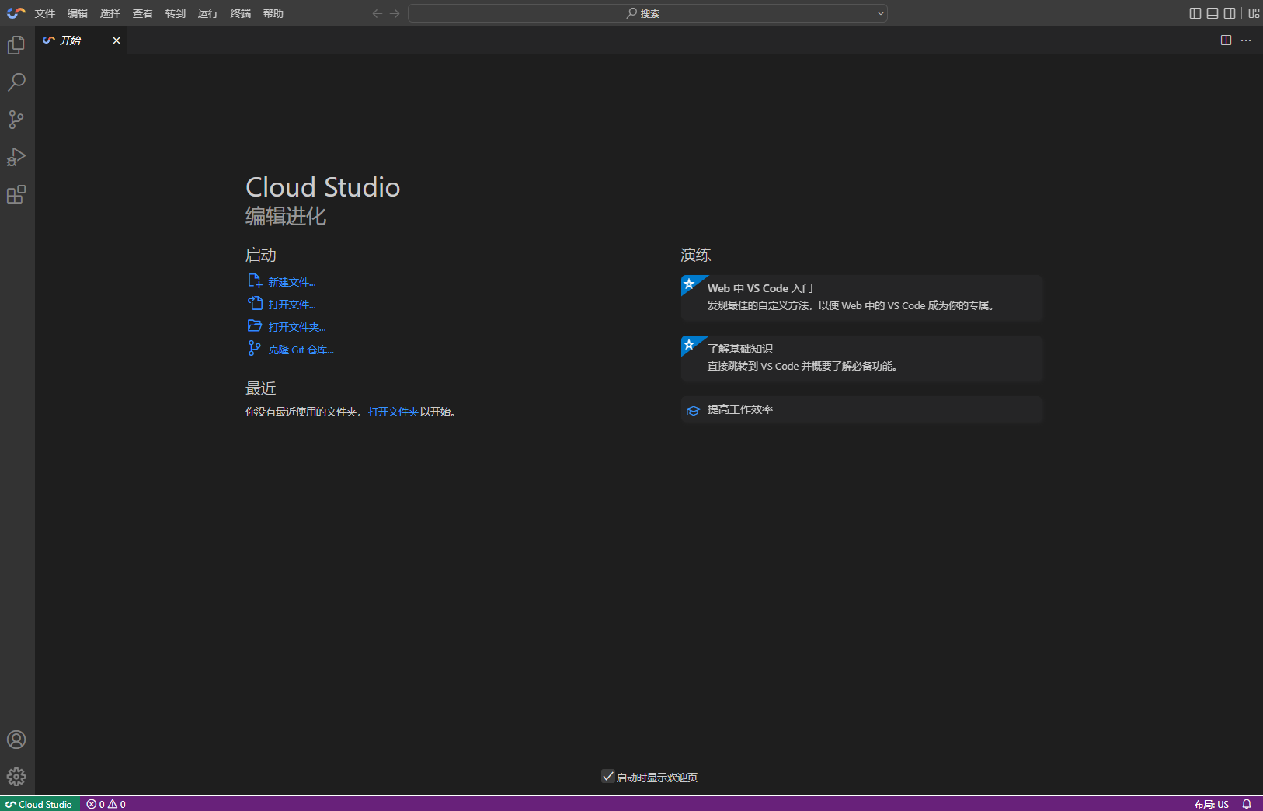Click the Cloud Studio remote indicator

(39, 804)
